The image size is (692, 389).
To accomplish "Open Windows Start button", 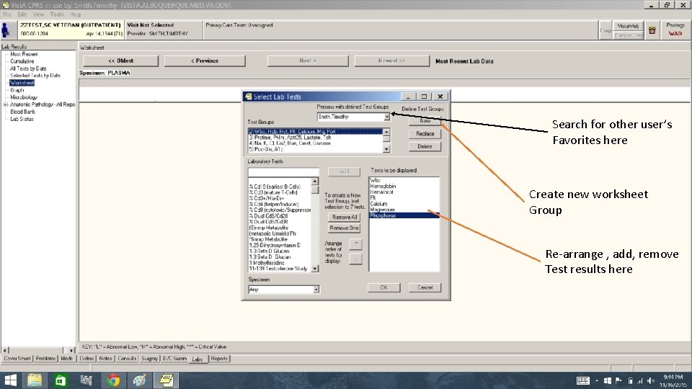I will pyautogui.click(x=9, y=380).
